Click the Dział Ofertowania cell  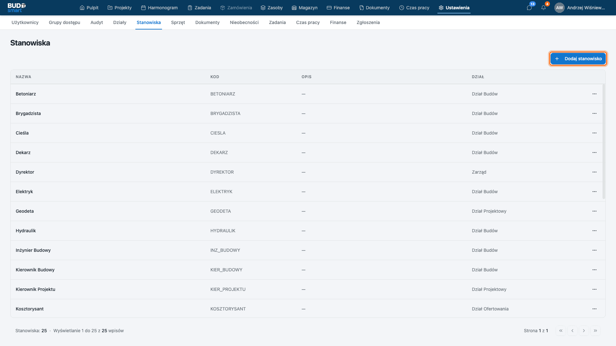(x=490, y=309)
